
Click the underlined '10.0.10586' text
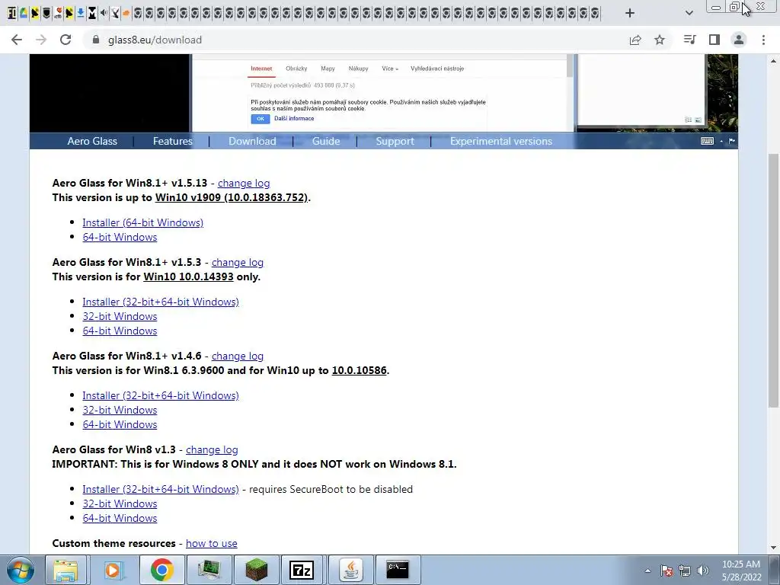click(360, 370)
